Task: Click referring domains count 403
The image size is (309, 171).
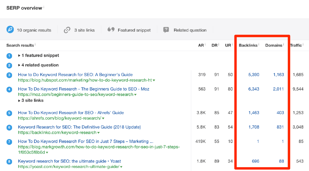Action: pyautogui.click(x=281, y=112)
